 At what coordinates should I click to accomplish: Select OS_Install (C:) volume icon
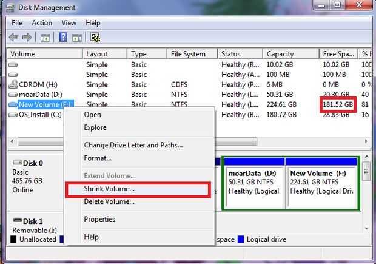pos(13,115)
